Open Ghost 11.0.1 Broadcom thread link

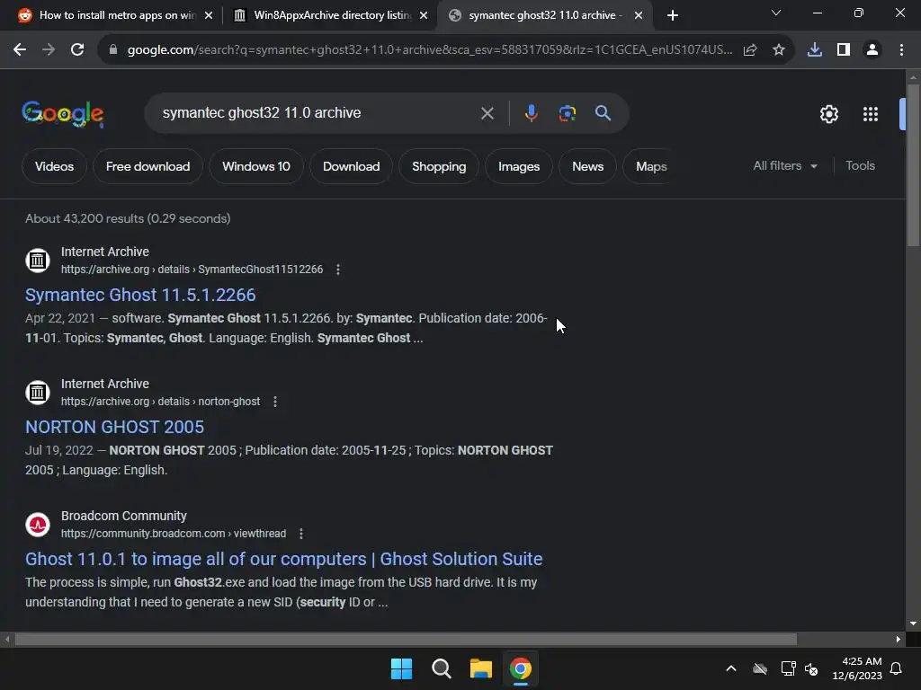pyautogui.click(x=283, y=559)
